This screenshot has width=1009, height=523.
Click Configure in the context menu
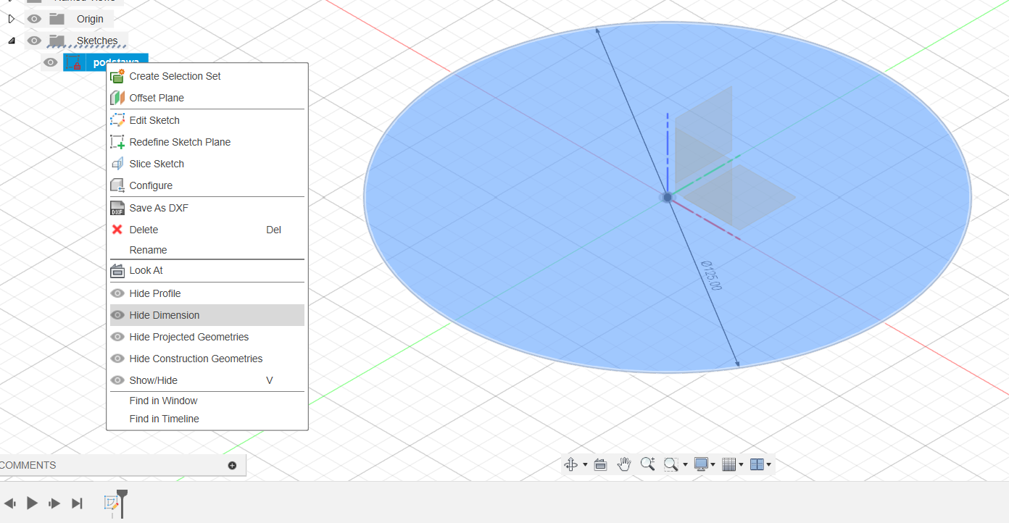click(207, 185)
